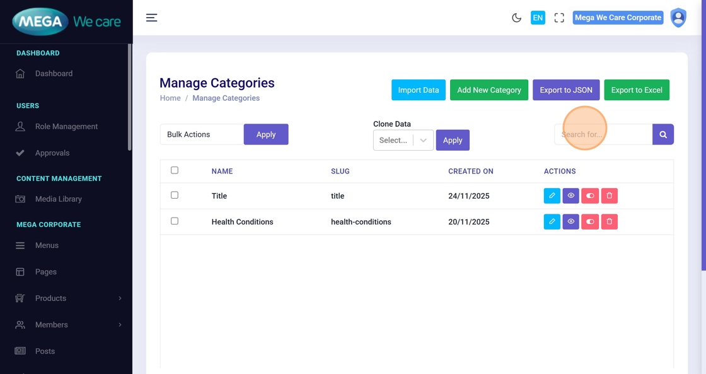706x374 pixels.
Task: View the Health Conditions category eye icon
Action: pos(570,222)
